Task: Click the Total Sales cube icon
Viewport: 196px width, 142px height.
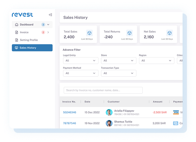Action: pyautogui.click(x=89, y=33)
